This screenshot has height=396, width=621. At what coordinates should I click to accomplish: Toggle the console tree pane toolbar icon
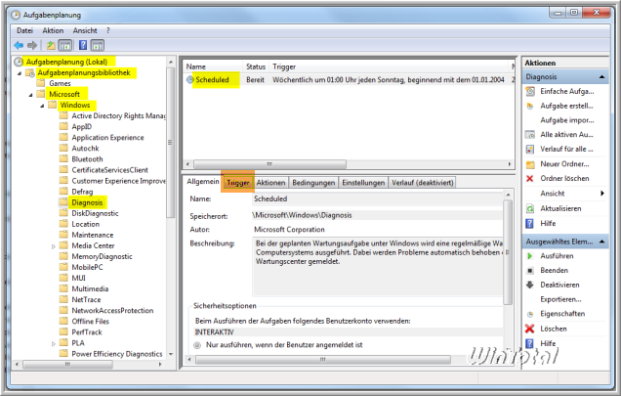pos(65,45)
